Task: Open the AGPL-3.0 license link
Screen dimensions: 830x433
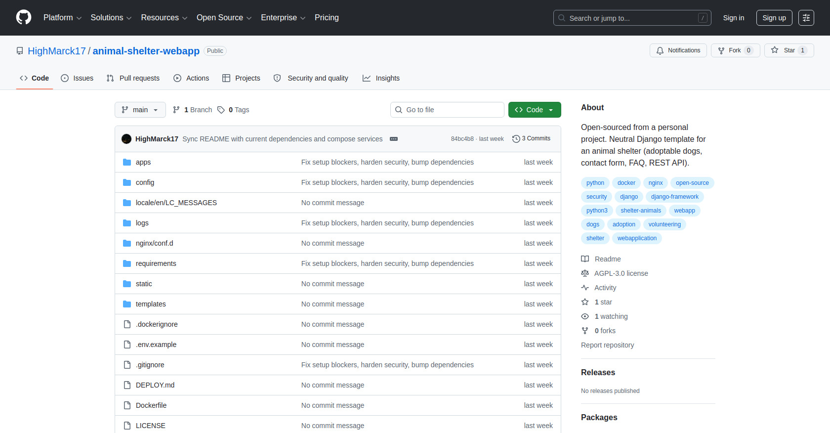Action: [621, 273]
